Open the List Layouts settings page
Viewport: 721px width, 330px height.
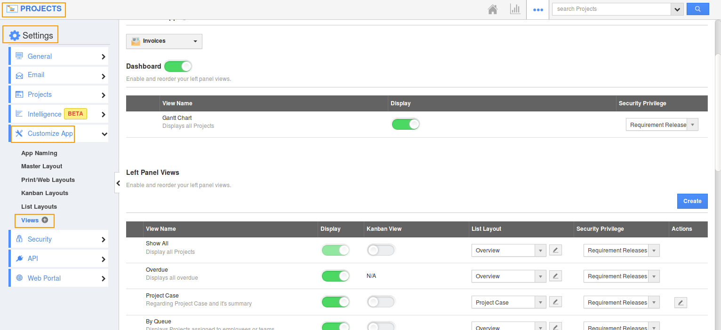[x=39, y=206]
